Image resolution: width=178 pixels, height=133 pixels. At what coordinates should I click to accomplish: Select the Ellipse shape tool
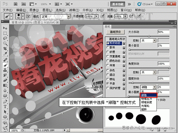[x=5, y=117]
